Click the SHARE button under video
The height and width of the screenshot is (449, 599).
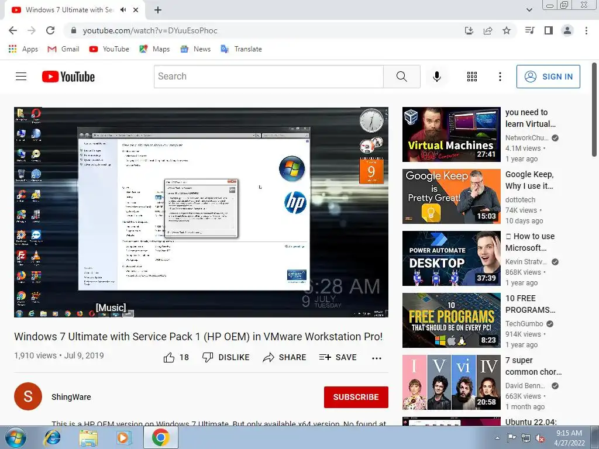285,357
